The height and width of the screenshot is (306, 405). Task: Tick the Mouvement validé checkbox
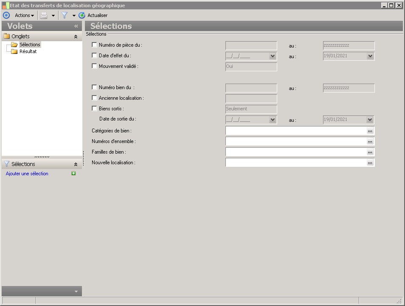94,66
